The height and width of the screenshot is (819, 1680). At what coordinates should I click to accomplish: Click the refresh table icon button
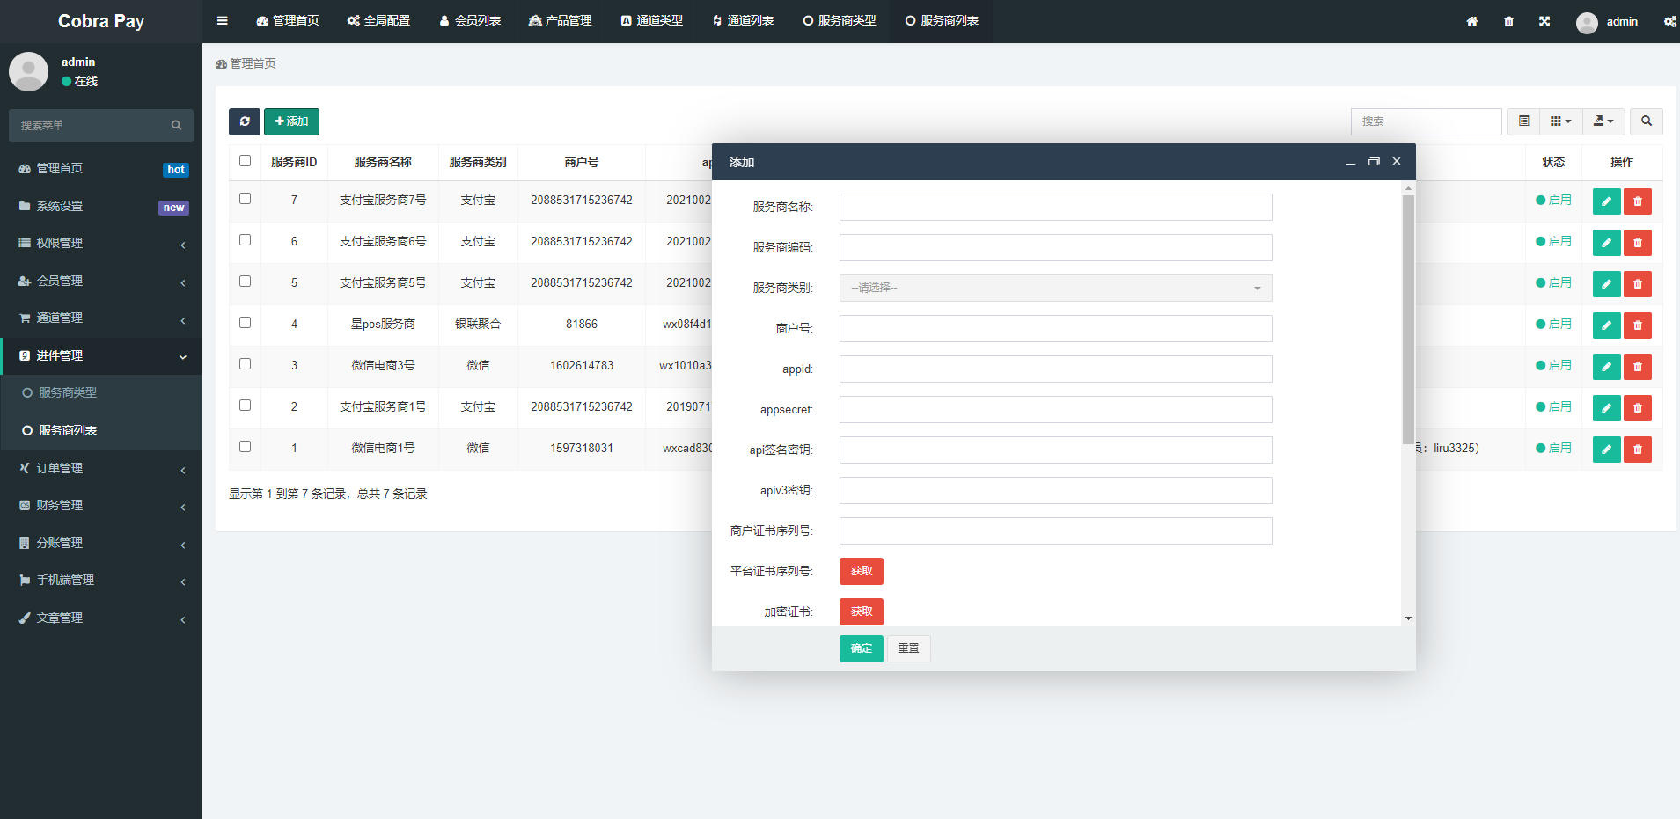pyautogui.click(x=244, y=121)
